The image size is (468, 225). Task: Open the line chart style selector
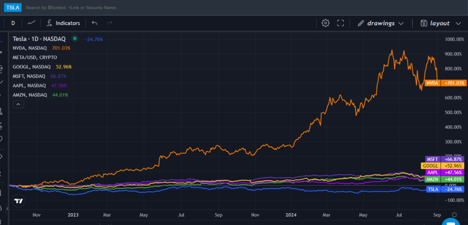(32, 23)
